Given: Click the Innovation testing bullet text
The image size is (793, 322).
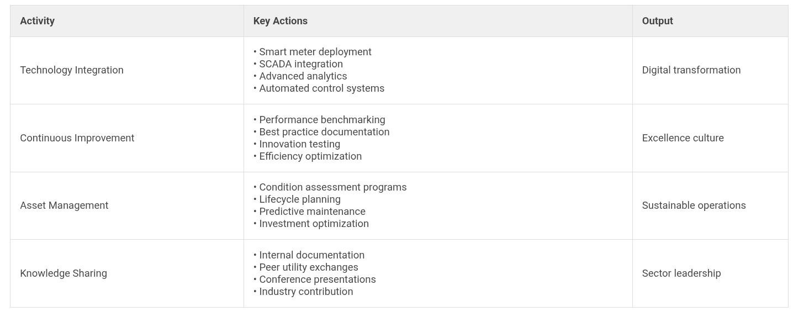Looking at the screenshot, I should (299, 144).
